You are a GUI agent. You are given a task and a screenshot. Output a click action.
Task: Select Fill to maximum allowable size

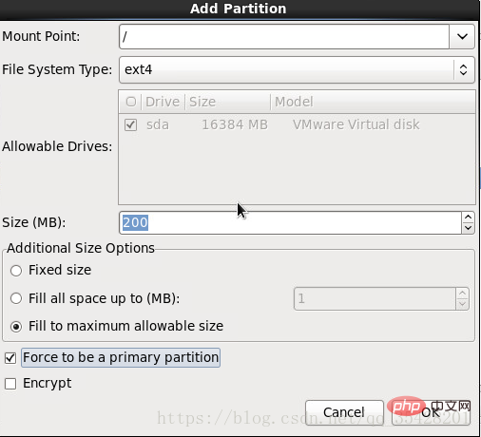16,327
